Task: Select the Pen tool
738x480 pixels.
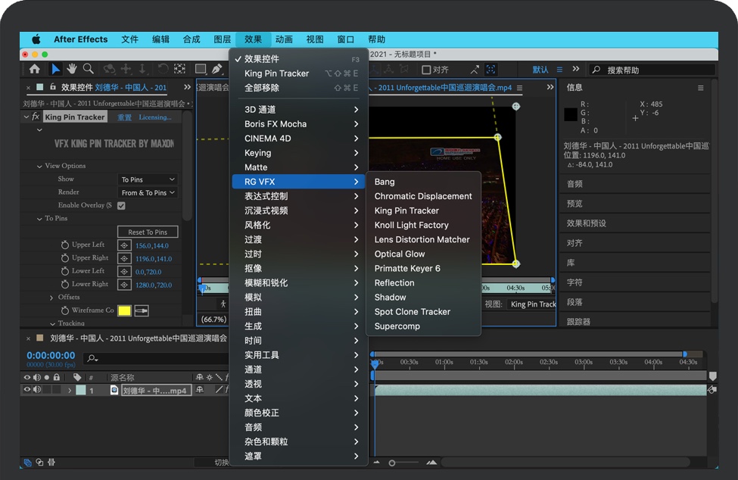Action: point(217,69)
